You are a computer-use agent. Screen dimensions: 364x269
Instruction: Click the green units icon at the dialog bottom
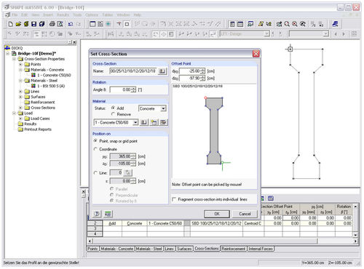click(x=108, y=214)
